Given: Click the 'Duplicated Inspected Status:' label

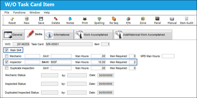Looking at the screenshot, I should tap(22, 93).
